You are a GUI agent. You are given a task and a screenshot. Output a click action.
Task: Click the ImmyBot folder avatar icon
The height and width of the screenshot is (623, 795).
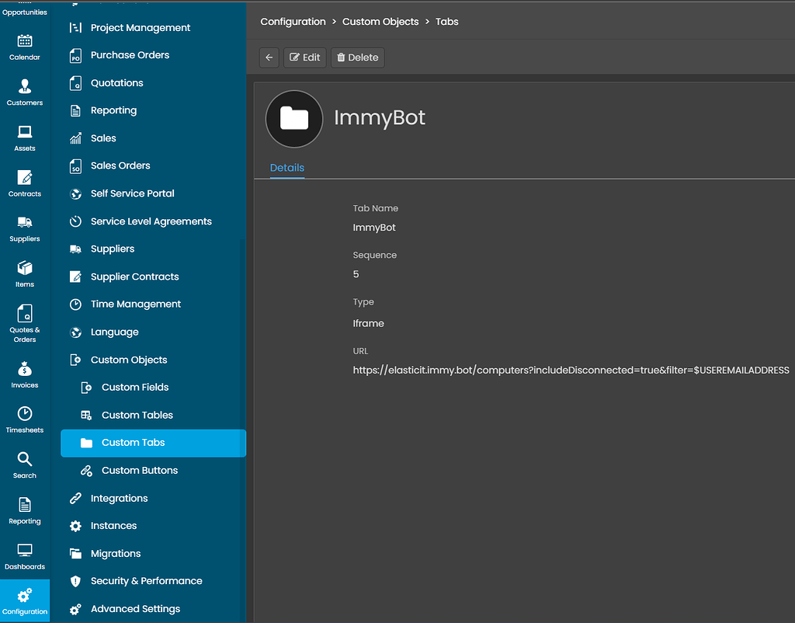294,118
